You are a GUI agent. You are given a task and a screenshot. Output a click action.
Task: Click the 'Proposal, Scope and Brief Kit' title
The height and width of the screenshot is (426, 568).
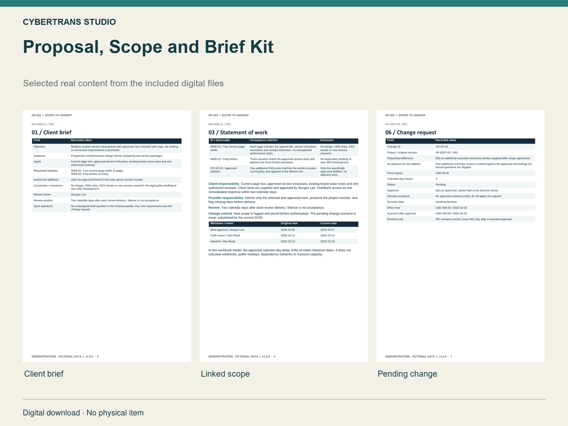click(x=148, y=47)
